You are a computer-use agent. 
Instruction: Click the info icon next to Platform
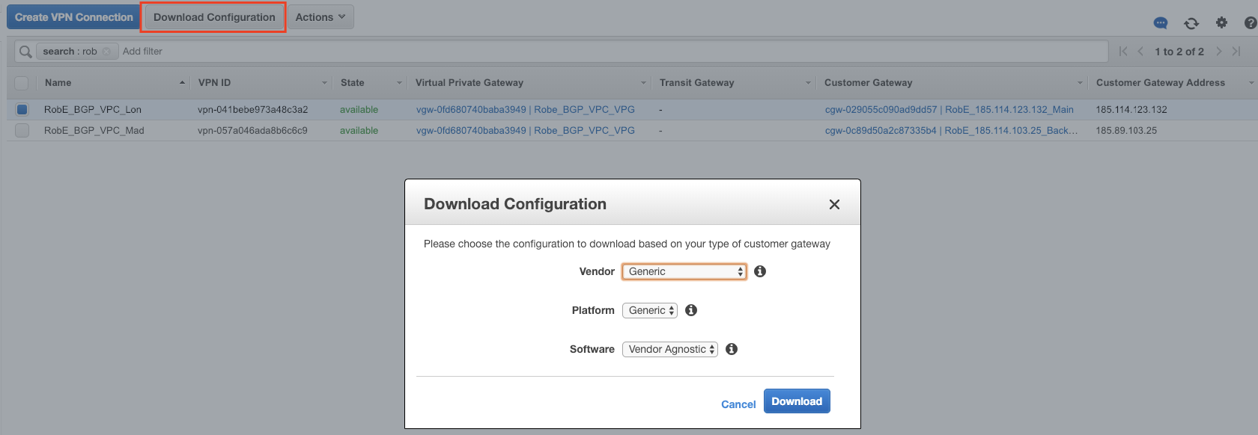pyautogui.click(x=691, y=310)
